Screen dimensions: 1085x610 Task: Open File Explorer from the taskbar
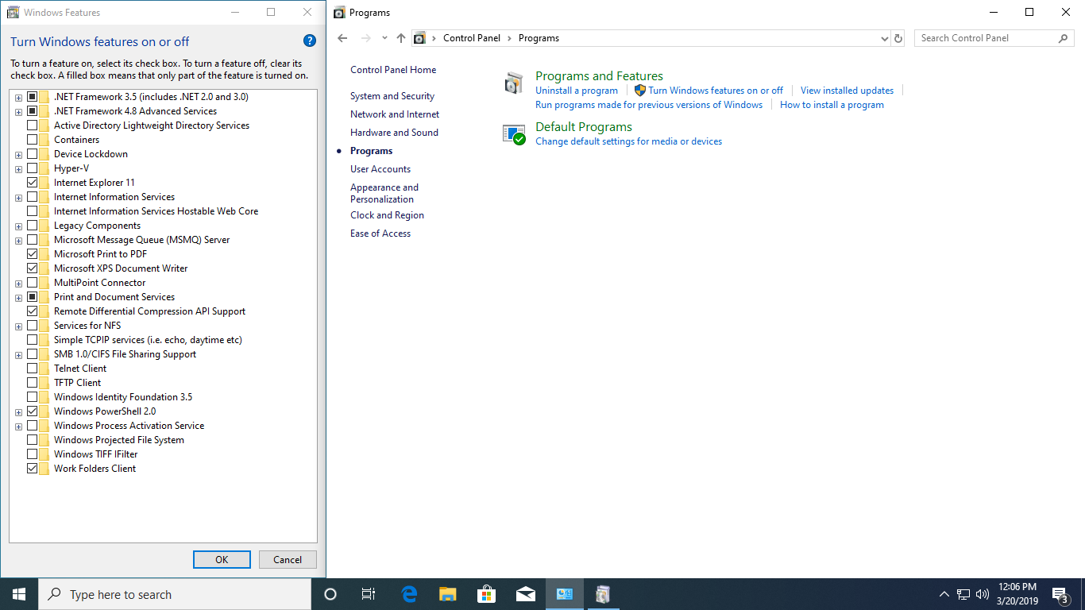[448, 594]
